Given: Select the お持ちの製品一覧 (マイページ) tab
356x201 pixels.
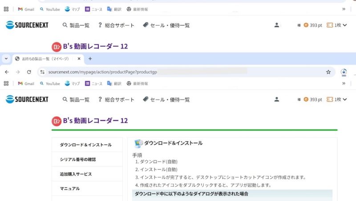Looking at the screenshot, I should click(x=44, y=58).
